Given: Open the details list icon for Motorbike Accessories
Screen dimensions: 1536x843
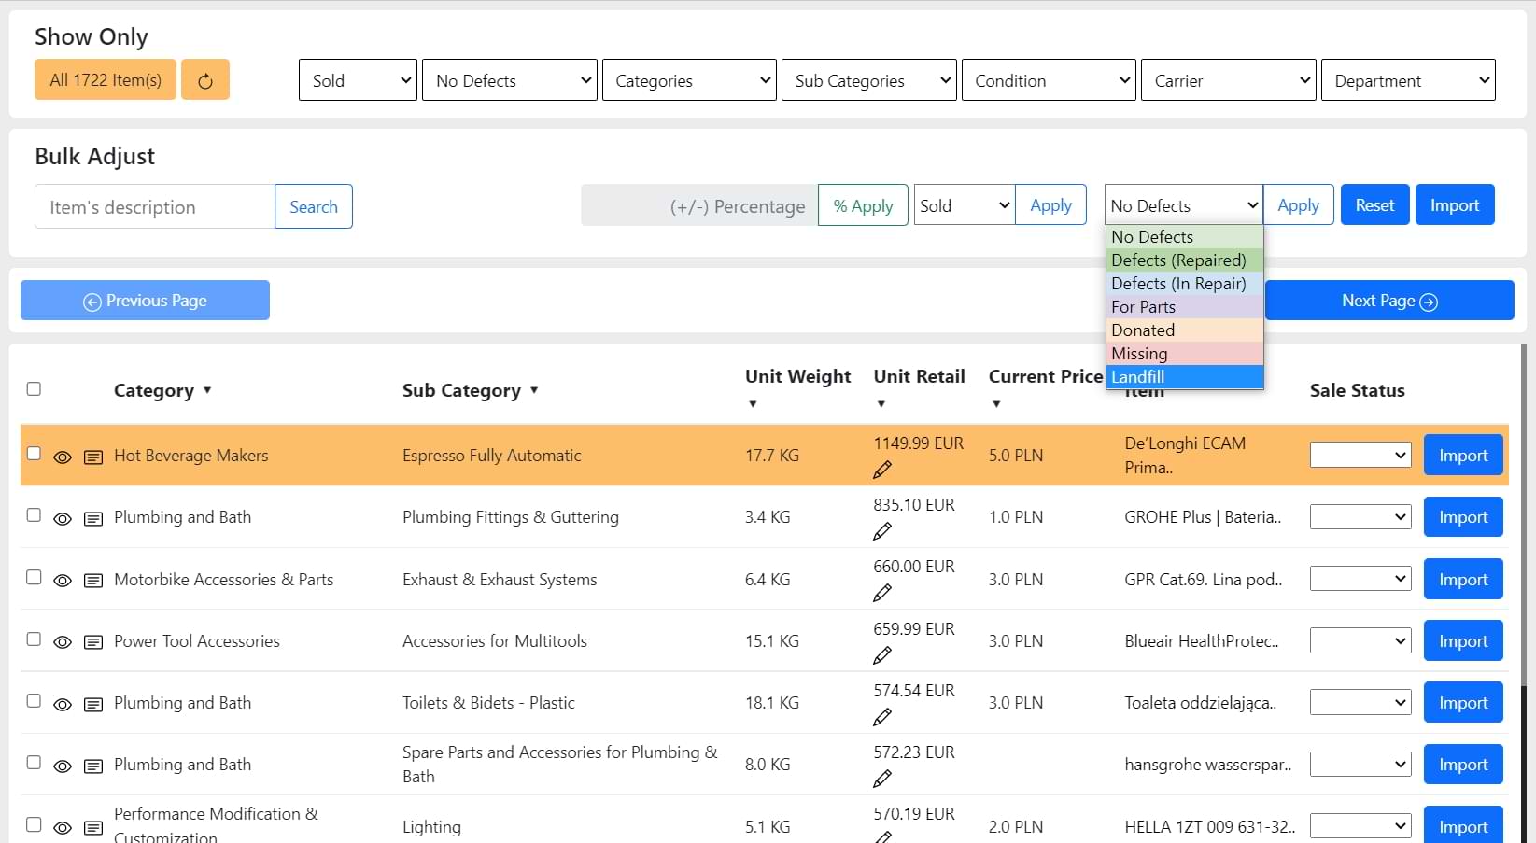Looking at the screenshot, I should (93, 581).
